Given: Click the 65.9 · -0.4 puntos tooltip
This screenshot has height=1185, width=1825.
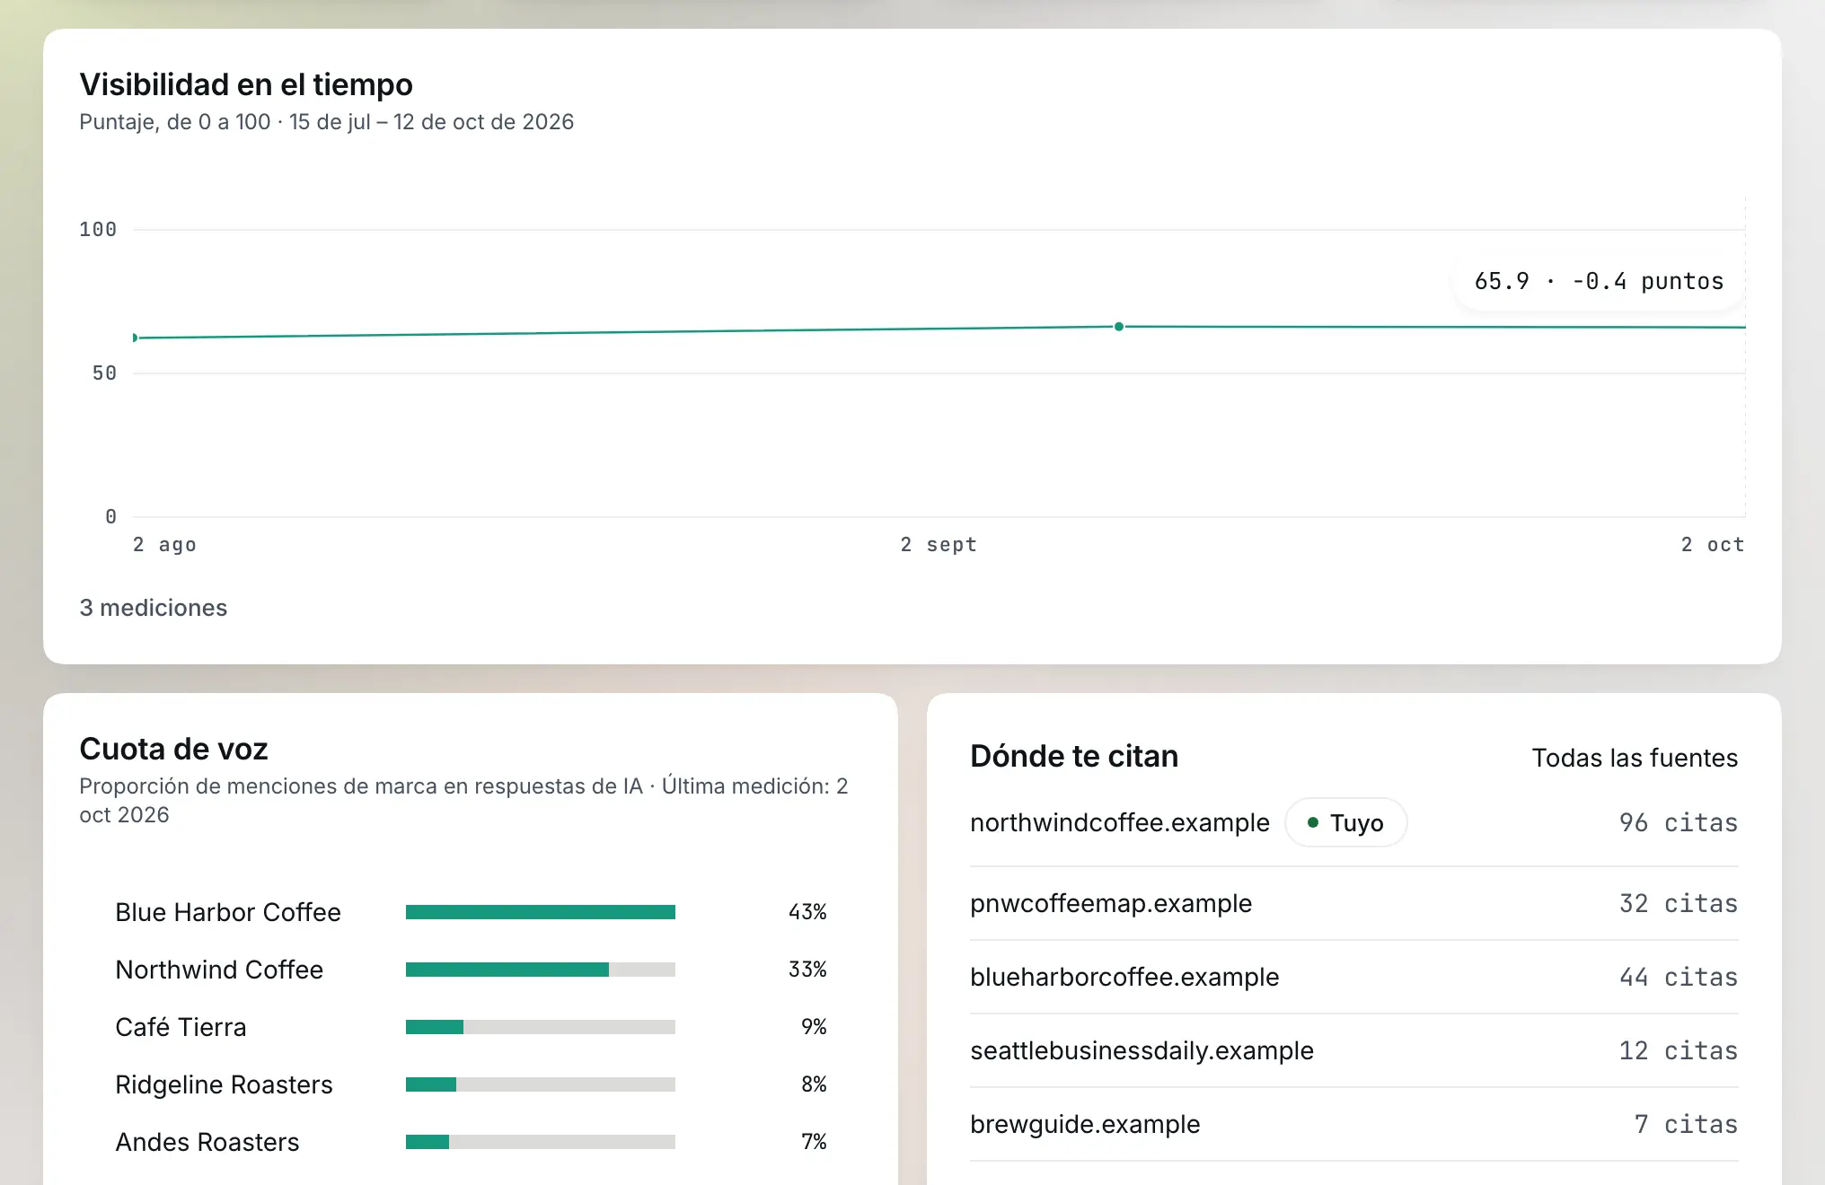Looking at the screenshot, I should 1599,281.
